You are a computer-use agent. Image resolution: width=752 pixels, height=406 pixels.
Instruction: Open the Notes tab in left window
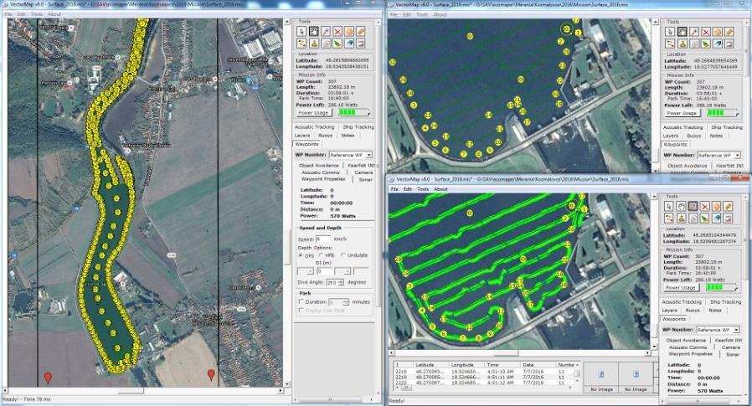coord(348,136)
